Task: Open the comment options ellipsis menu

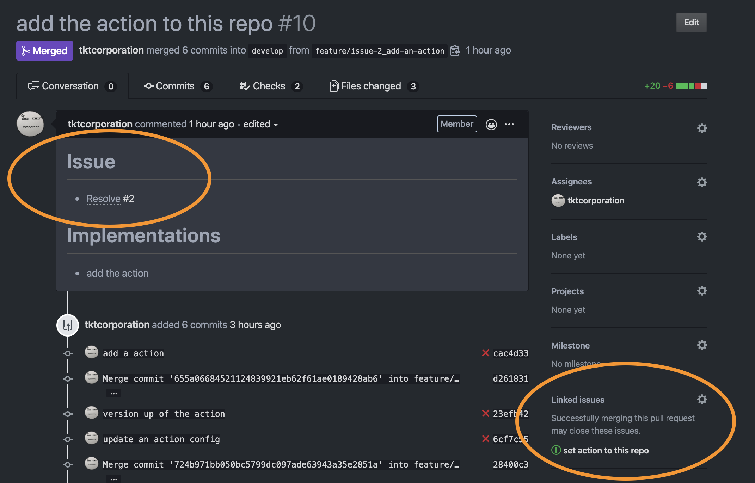Action: click(x=509, y=124)
